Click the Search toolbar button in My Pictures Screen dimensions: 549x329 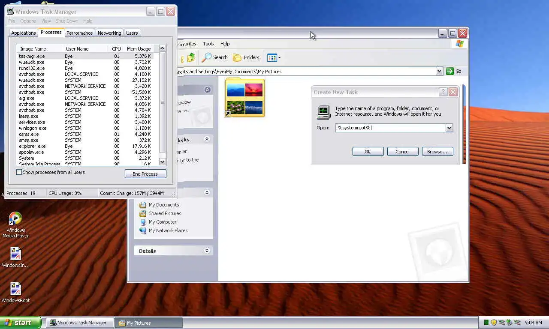(215, 57)
